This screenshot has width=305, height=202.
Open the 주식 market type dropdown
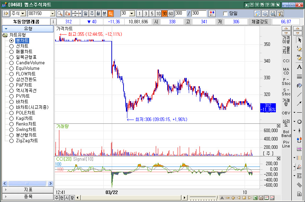tap(23, 14)
